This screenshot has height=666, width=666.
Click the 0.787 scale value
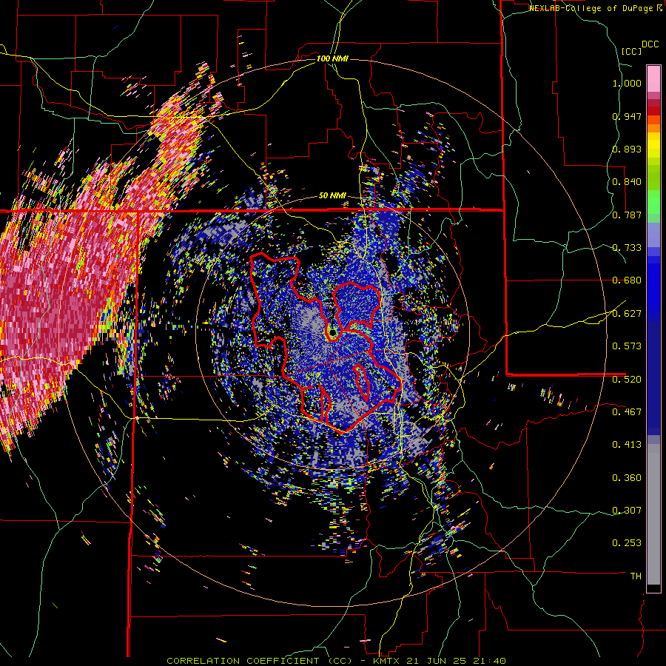627,215
